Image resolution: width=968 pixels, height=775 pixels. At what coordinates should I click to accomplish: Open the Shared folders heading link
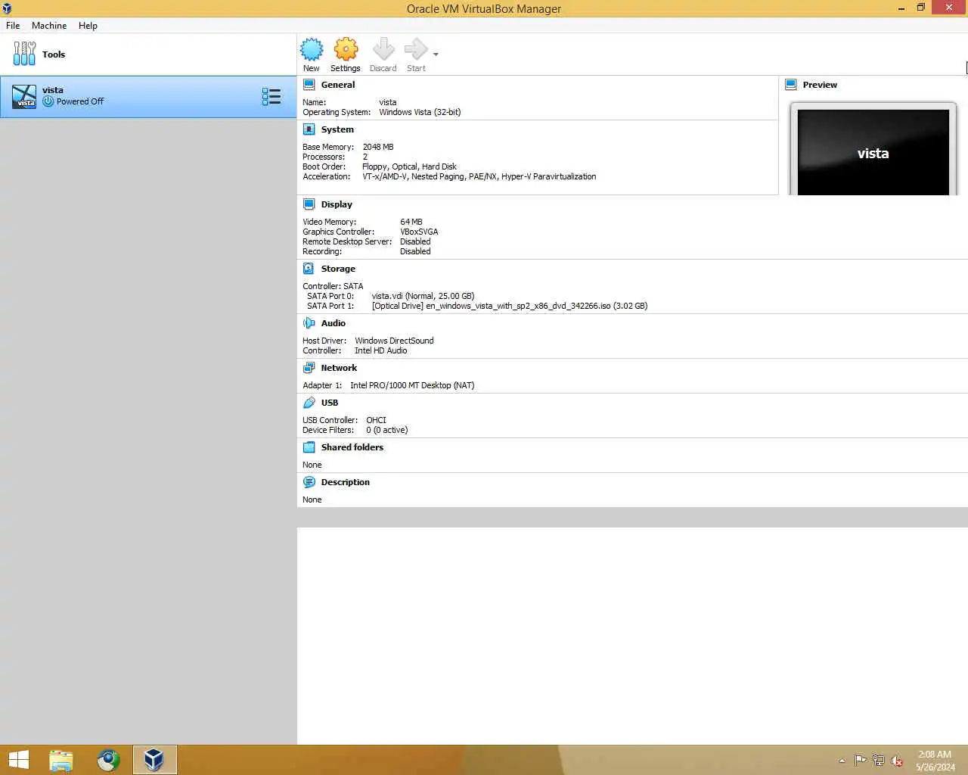click(x=352, y=447)
